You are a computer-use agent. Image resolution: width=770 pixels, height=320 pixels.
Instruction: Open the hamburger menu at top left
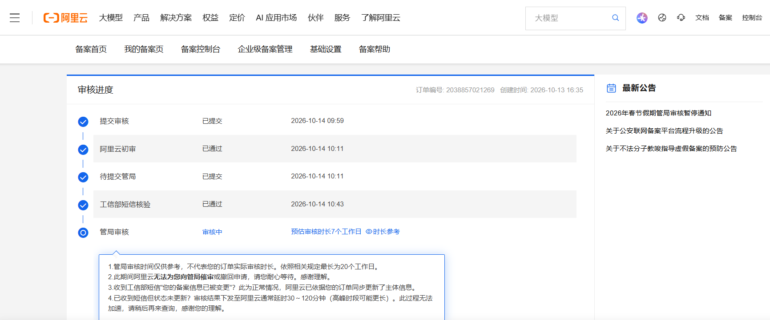point(15,18)
